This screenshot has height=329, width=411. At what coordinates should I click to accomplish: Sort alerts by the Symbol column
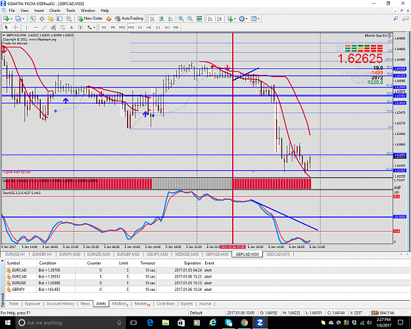point(13,263)
